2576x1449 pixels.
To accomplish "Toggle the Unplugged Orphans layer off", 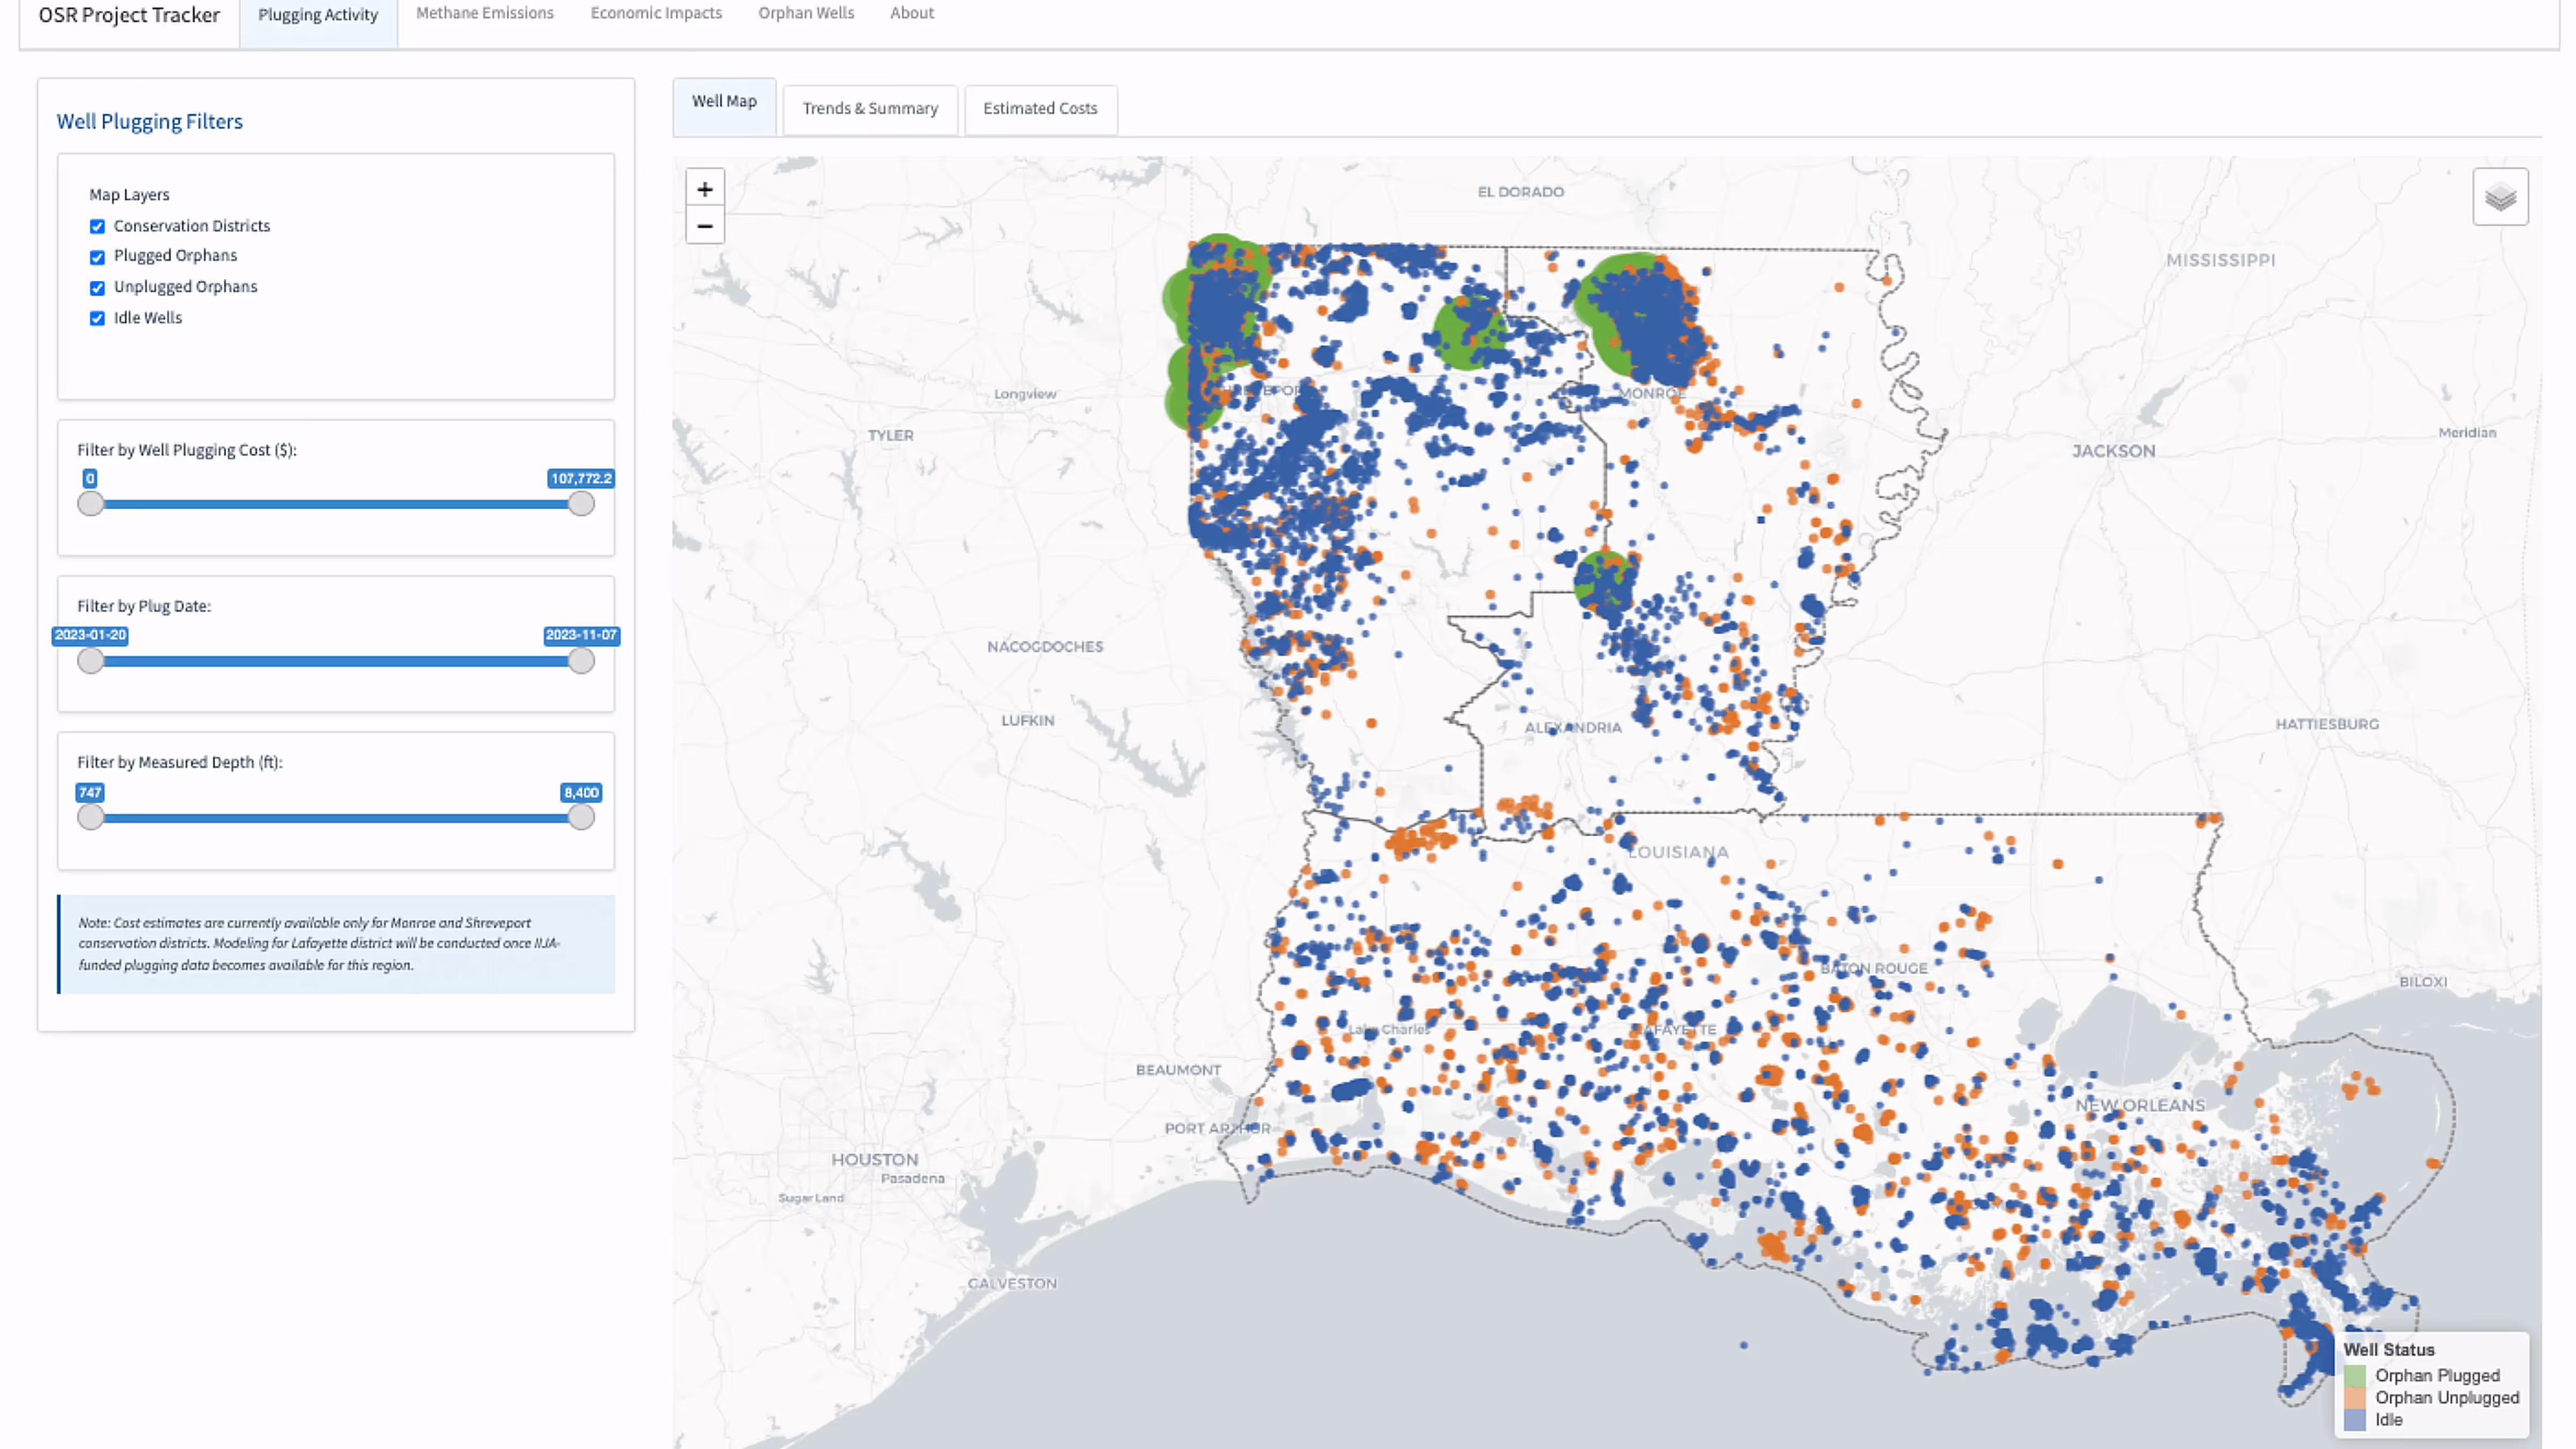I will (x=97, y=288).
